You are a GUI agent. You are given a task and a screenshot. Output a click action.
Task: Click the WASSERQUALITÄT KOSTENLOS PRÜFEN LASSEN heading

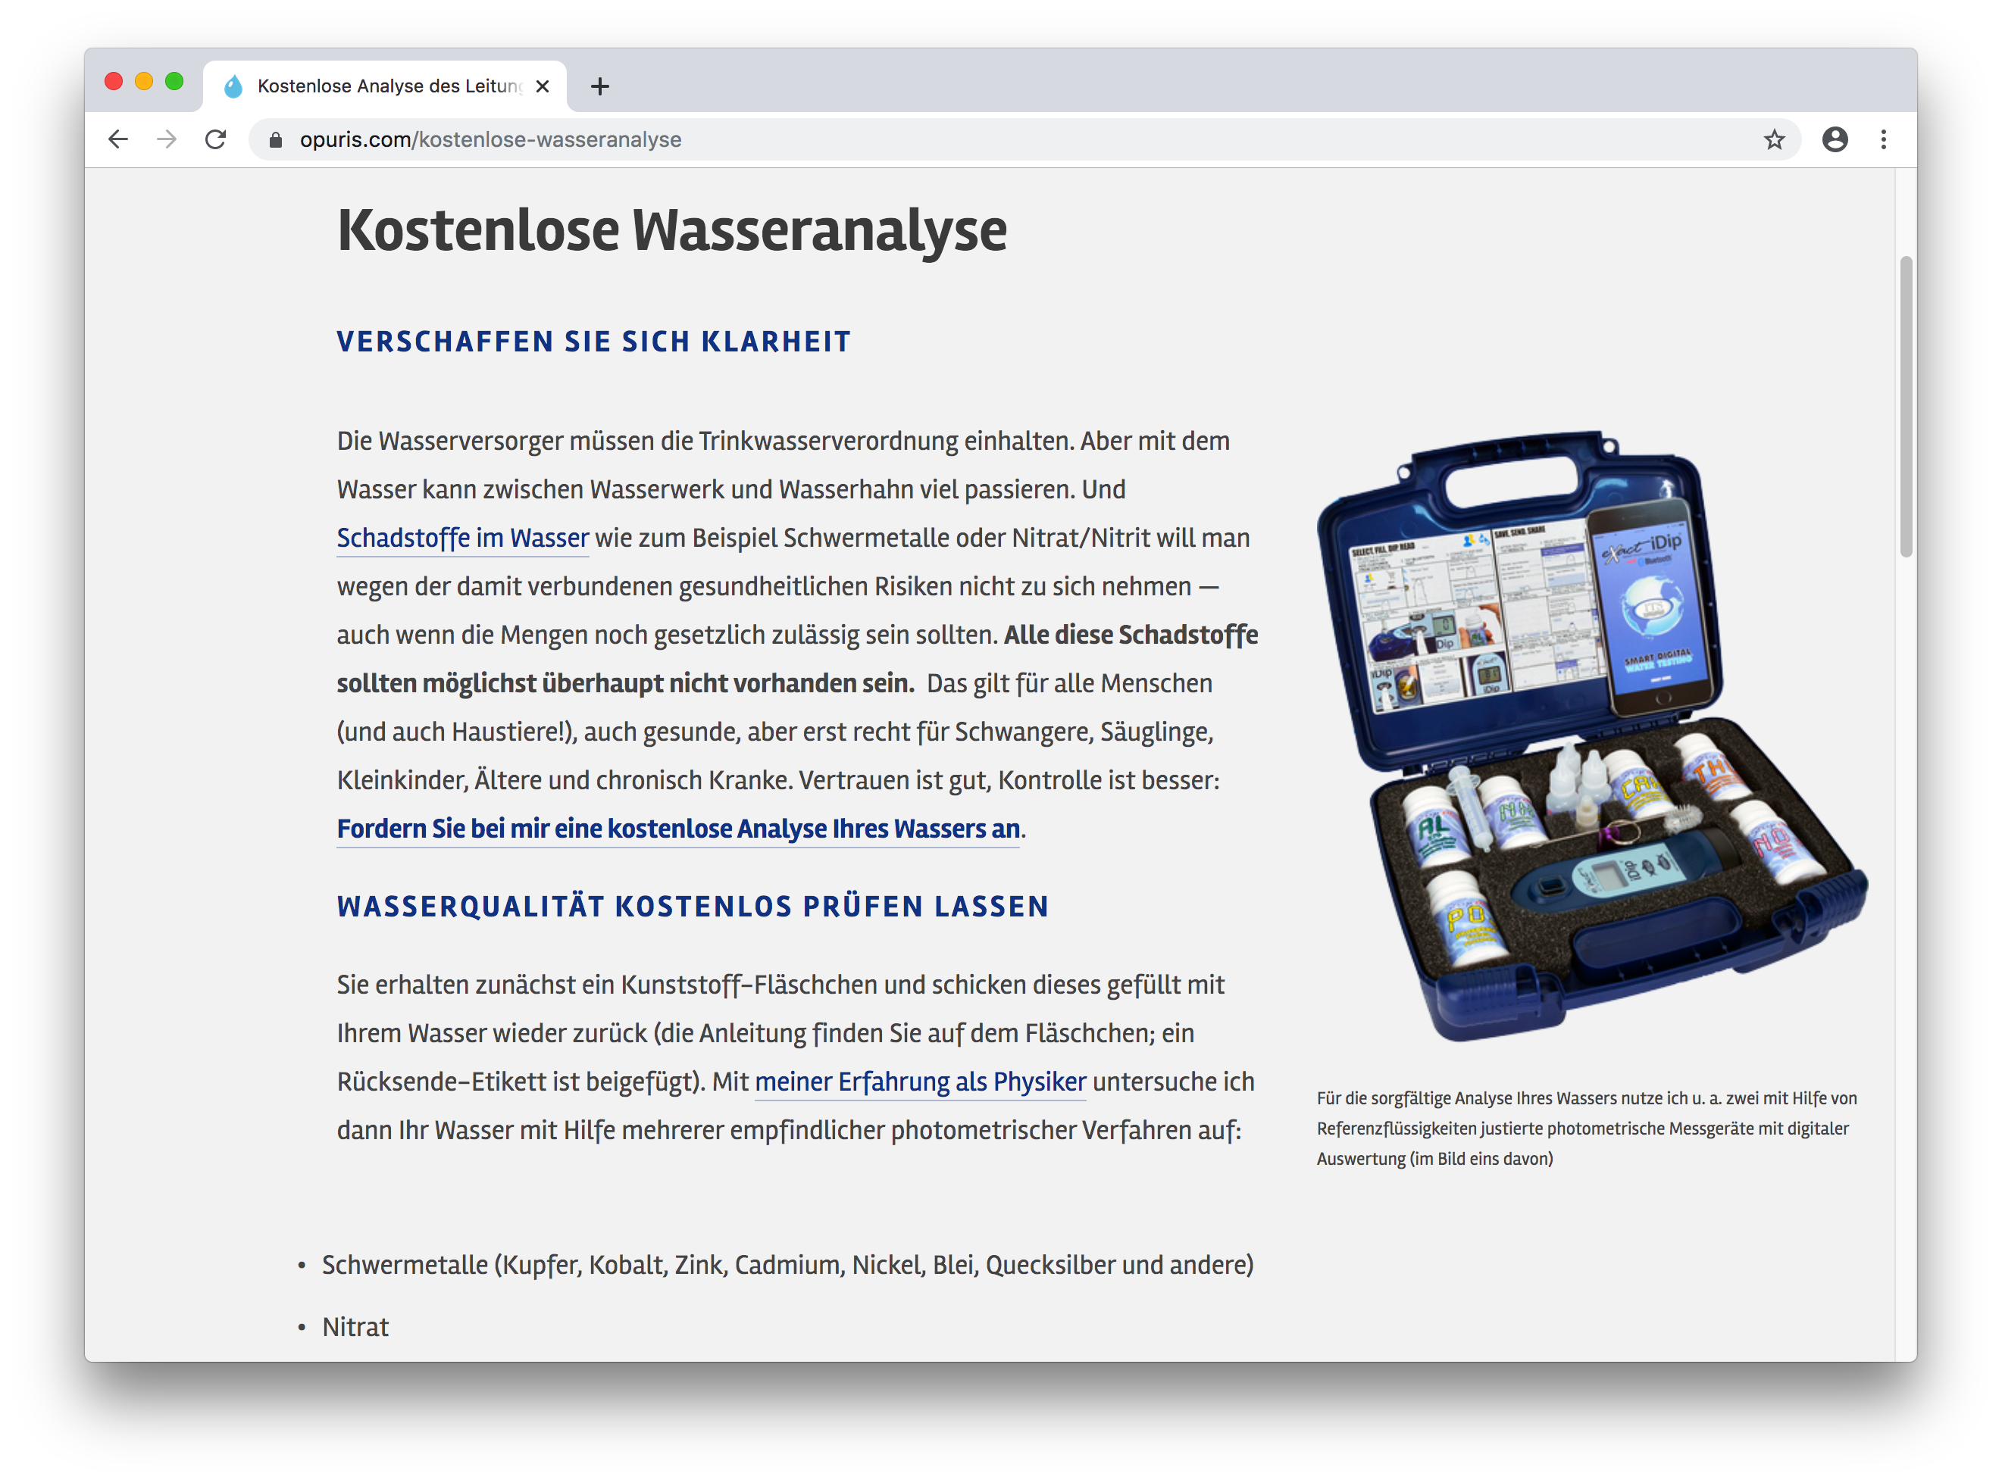click(693, 907)
